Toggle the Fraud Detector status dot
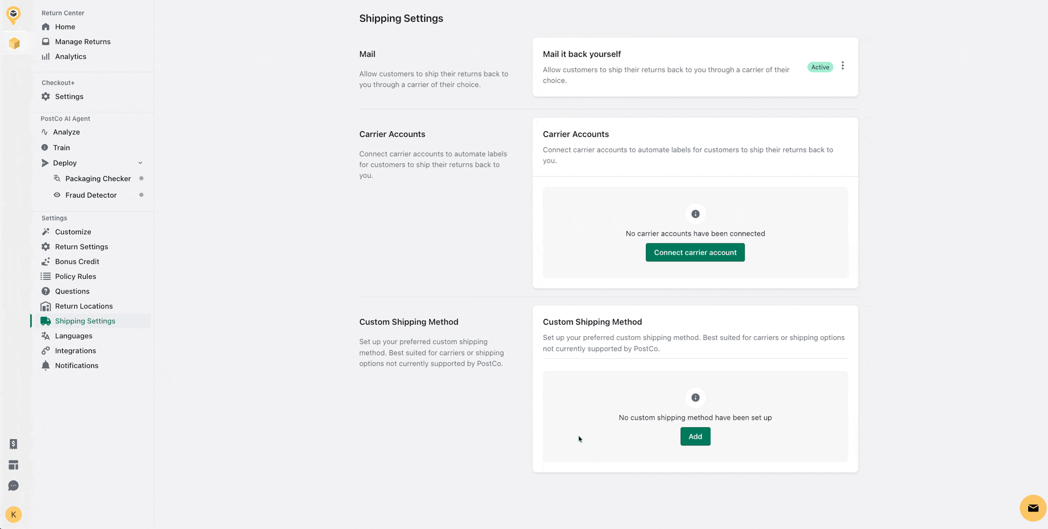Viewport: 1048px width, 529px height. [x=141, y=195]
